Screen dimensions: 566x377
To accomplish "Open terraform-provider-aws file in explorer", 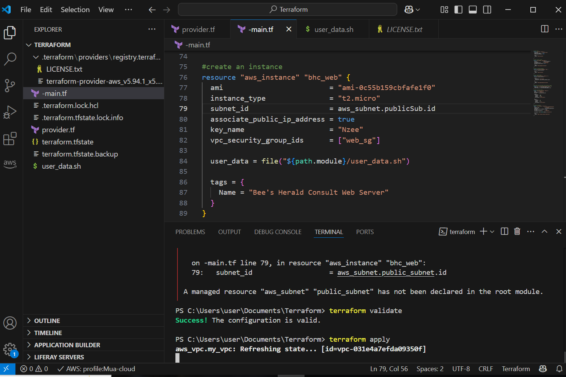I will click(94, 81).
